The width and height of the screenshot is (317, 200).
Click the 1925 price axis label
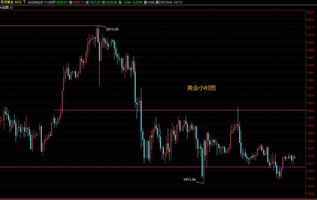(x=310, y=164)
